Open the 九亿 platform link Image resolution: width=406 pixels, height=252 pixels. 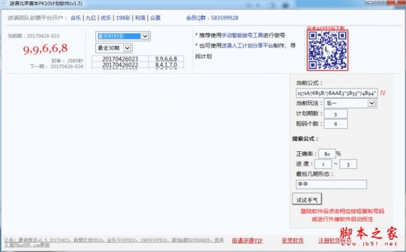click(x=91, y=18)
